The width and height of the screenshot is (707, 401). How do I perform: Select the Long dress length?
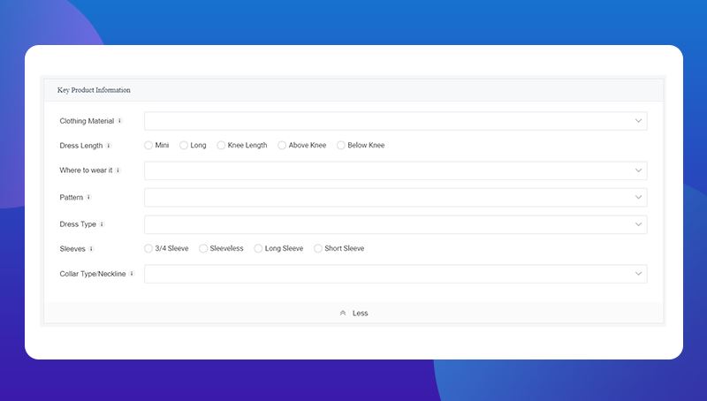(x=184, y=145)
